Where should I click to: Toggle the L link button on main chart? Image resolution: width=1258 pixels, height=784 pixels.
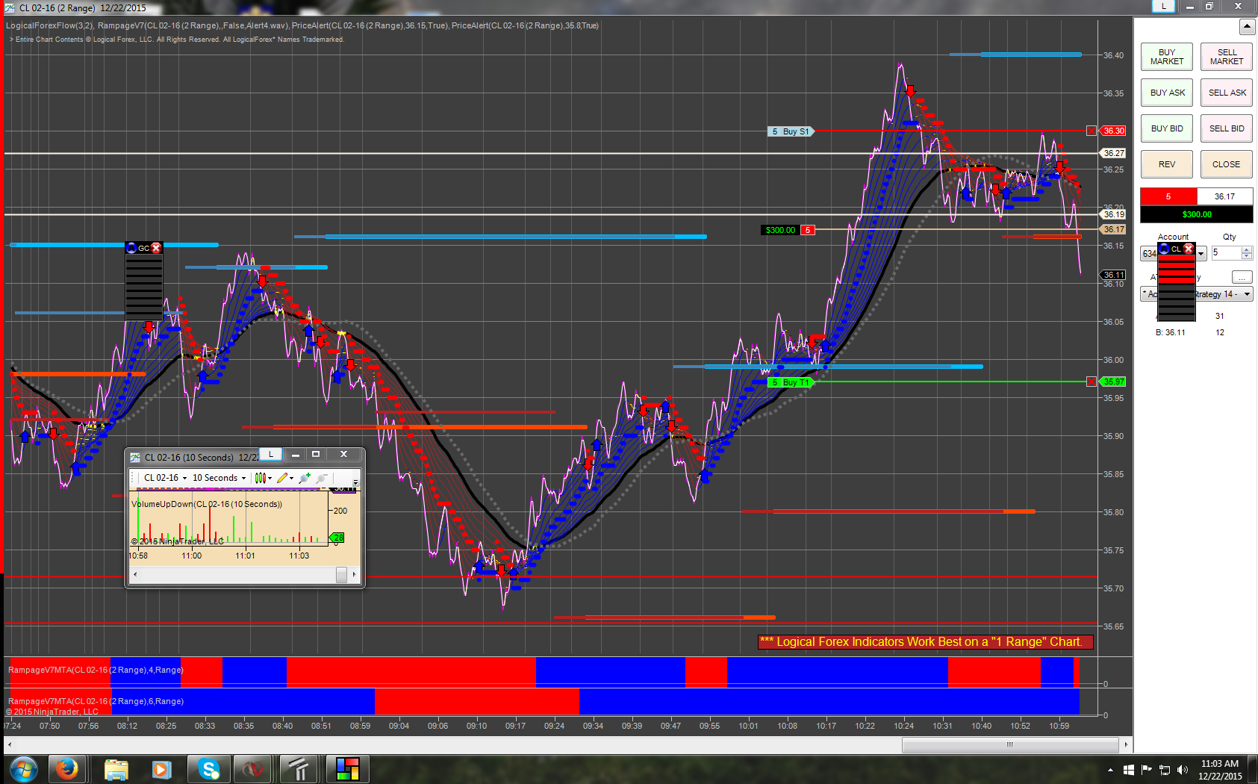click(x=1163, y=6)
